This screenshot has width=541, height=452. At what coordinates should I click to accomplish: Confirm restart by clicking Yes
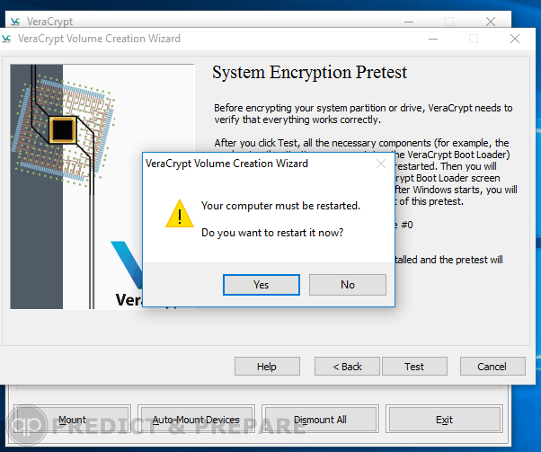click(x=262, y=285)
